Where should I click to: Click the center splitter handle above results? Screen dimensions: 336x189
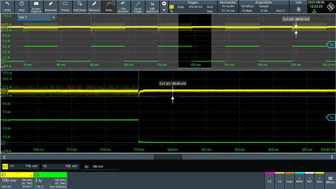point(168,157)
